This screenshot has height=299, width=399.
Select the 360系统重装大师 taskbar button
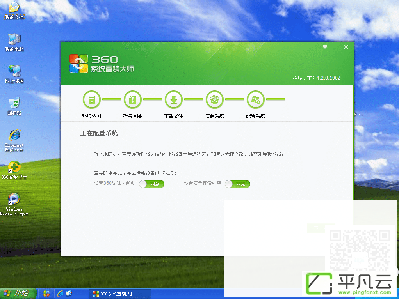pos(120,294)
